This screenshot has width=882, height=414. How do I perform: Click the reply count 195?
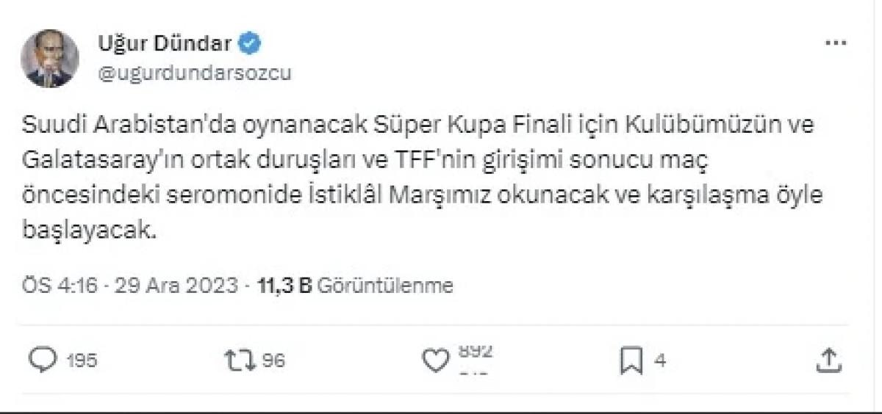pos(82,360)
